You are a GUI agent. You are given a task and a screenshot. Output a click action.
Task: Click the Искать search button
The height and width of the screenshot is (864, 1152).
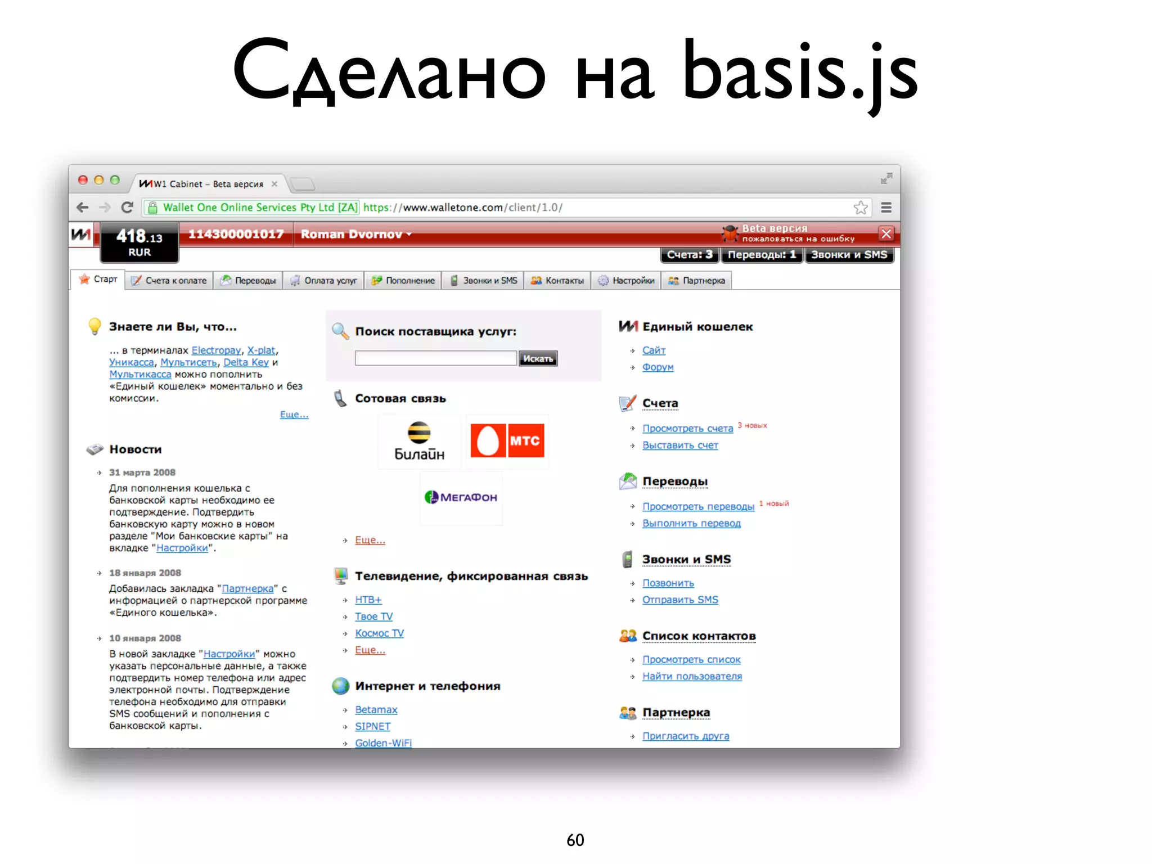coord(538,358)
